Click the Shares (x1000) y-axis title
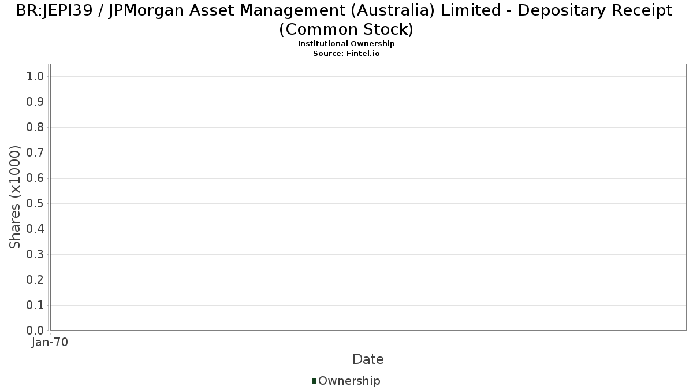Viewport: 693px width, 390px height. point(16,197)
